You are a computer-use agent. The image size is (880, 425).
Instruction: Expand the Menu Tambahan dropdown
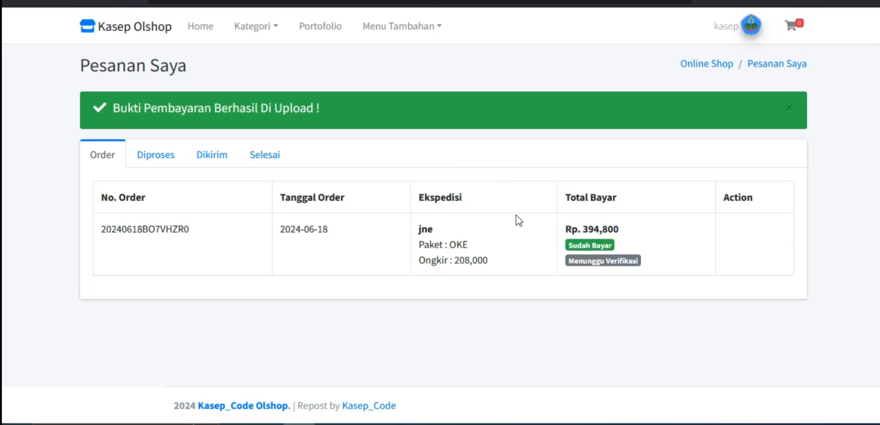[402, 26]
